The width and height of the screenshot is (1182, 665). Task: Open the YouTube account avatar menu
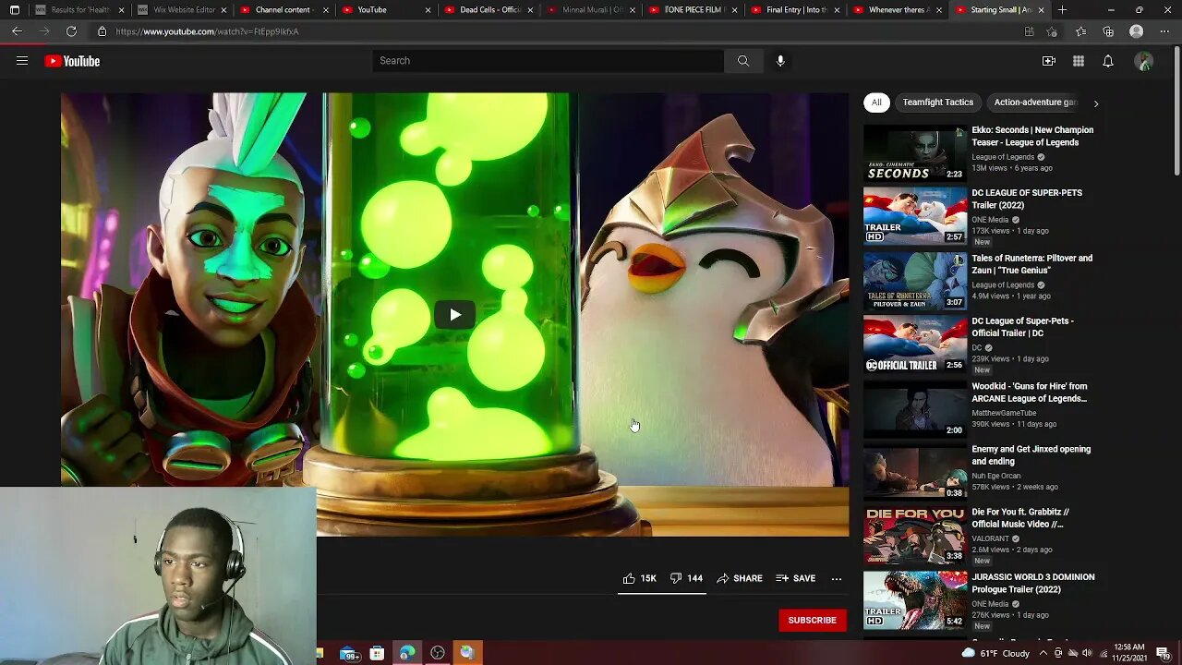pos(1144,61)
